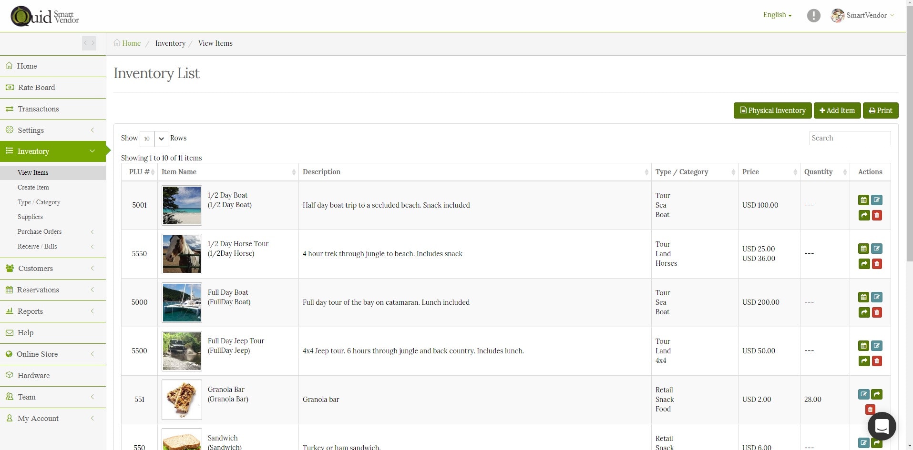Screen dimensions: 913x450
Task: Click inside the Search field
Action: 850,138
